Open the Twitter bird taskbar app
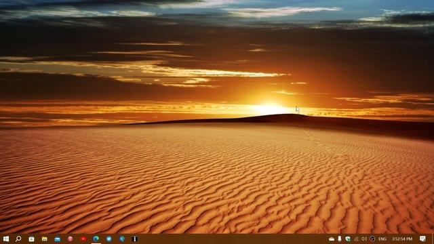Screen dimensions: 434x244 click(109, 239)
